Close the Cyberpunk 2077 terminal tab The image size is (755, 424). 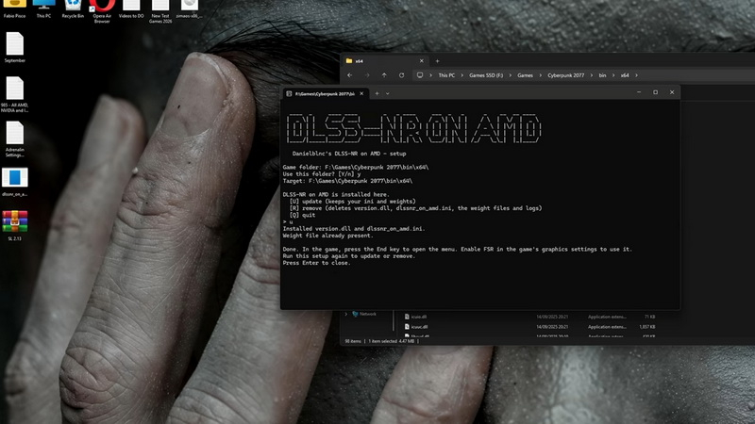tap(361, 93)
